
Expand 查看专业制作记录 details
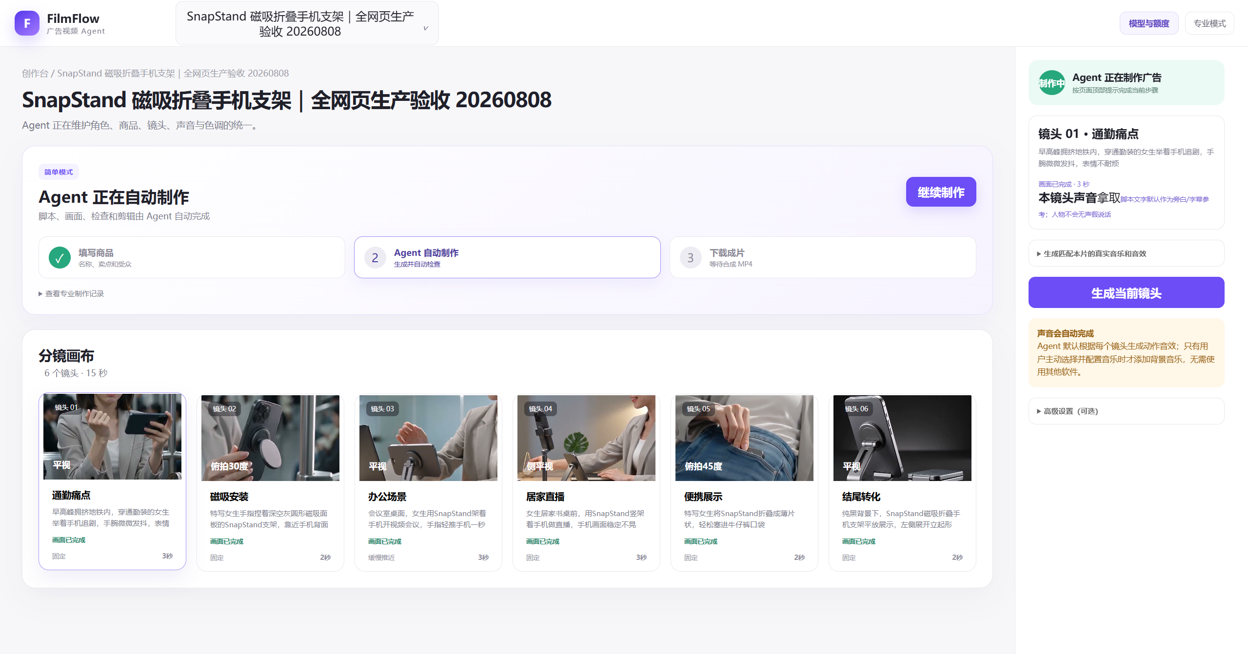tap(71, 293)
